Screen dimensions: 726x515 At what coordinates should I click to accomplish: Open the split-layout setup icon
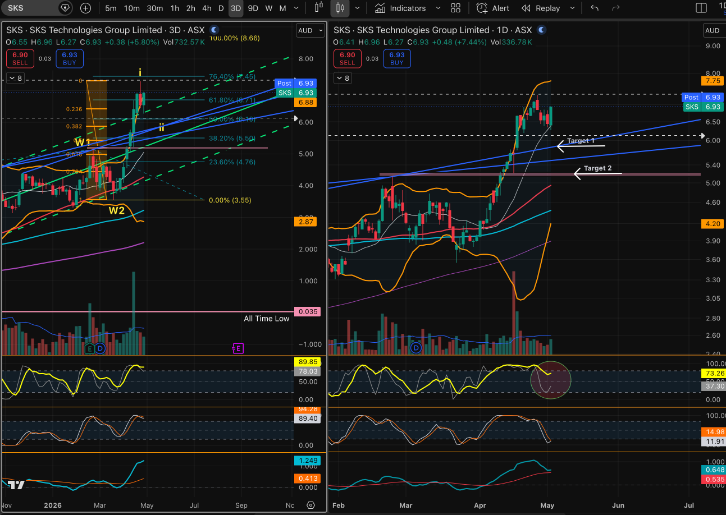701,8
